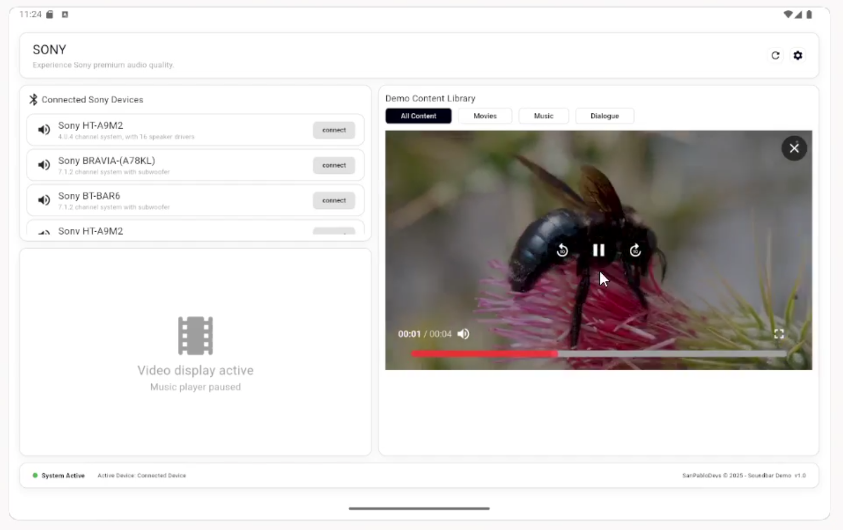Click the Bluetooth icon beside Connected Sony Devices
Image resolution: width=843 pixels, height=530 pixels.
tap(33, 100)
